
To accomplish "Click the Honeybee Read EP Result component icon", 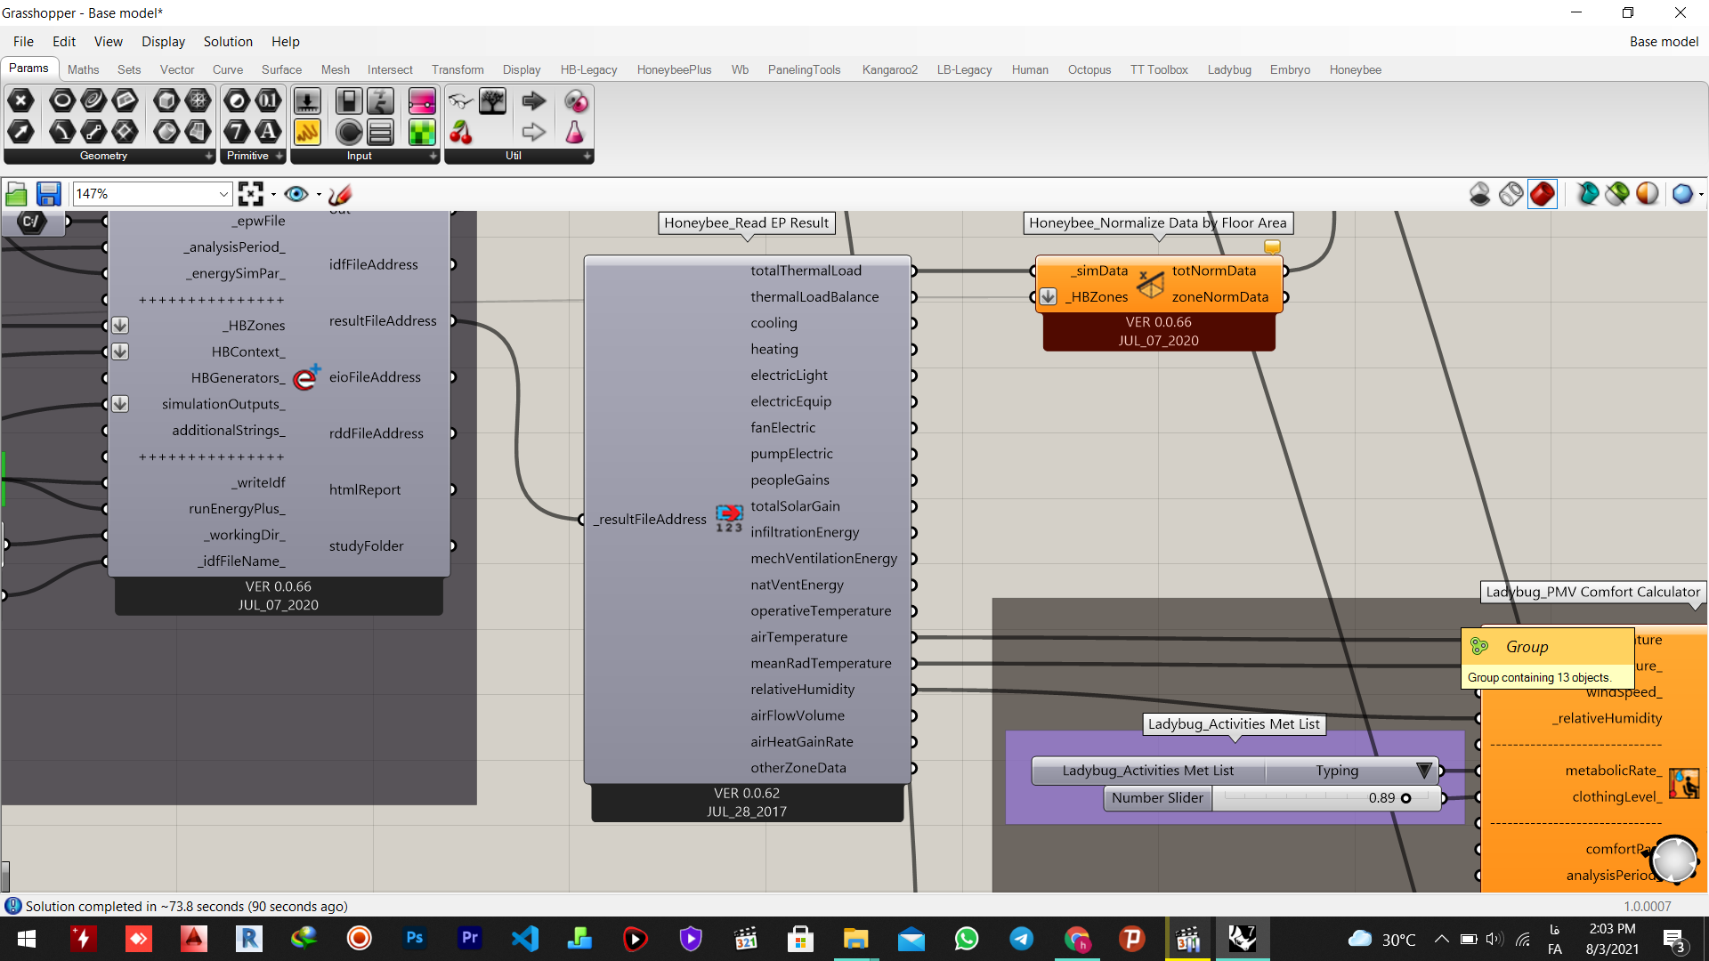I will click(x=729, y=518).
